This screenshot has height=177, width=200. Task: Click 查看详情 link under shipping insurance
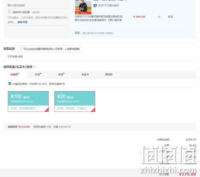tap(22, 22)
